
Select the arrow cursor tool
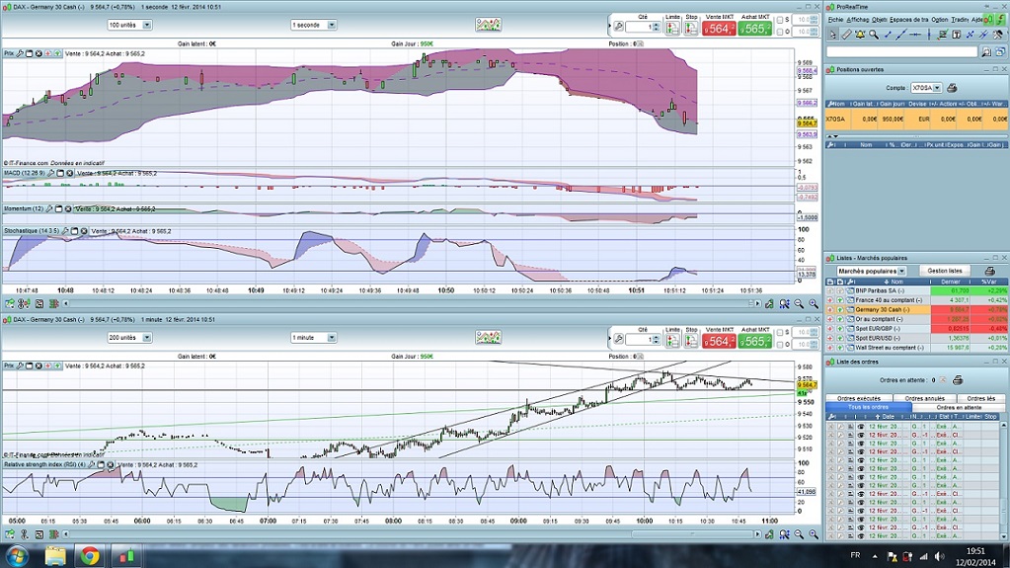pos(833,35)
